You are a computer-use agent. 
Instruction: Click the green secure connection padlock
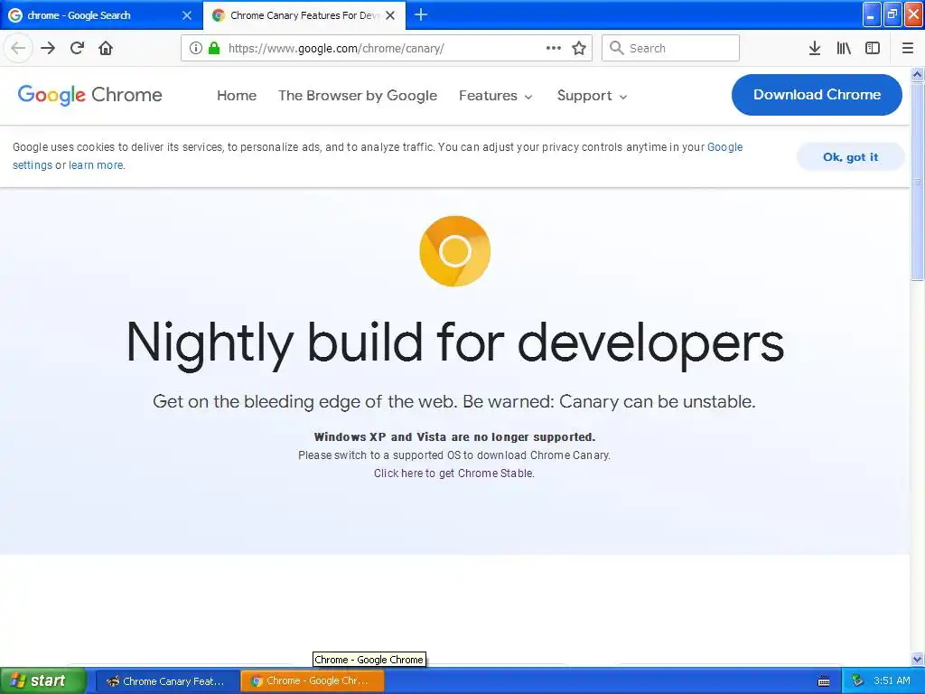coord(214,48)
